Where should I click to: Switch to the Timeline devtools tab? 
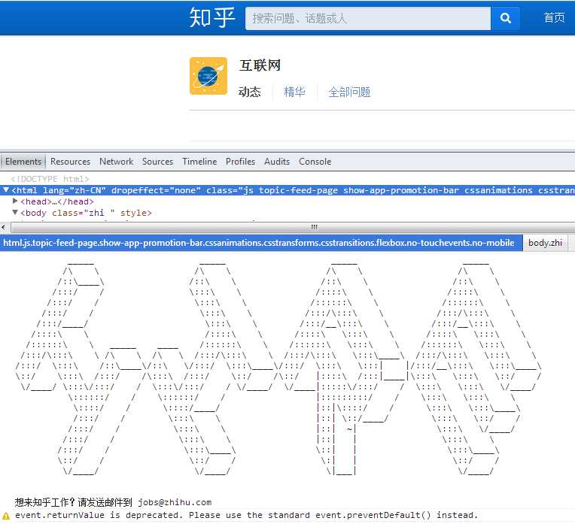coord(199,162)
